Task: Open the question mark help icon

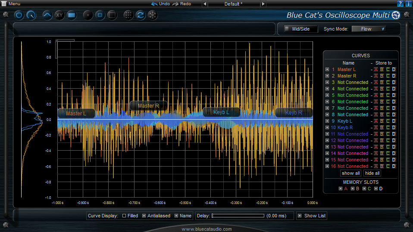Action: click(x=400, y=3)
